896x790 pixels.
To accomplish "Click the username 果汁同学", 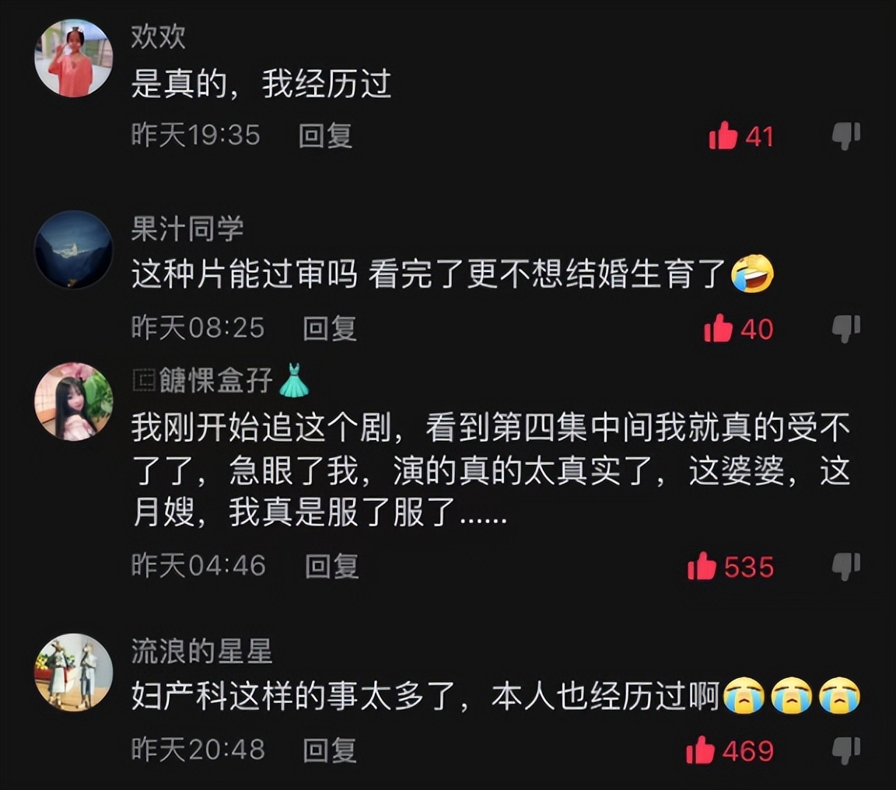I will 187,229.
